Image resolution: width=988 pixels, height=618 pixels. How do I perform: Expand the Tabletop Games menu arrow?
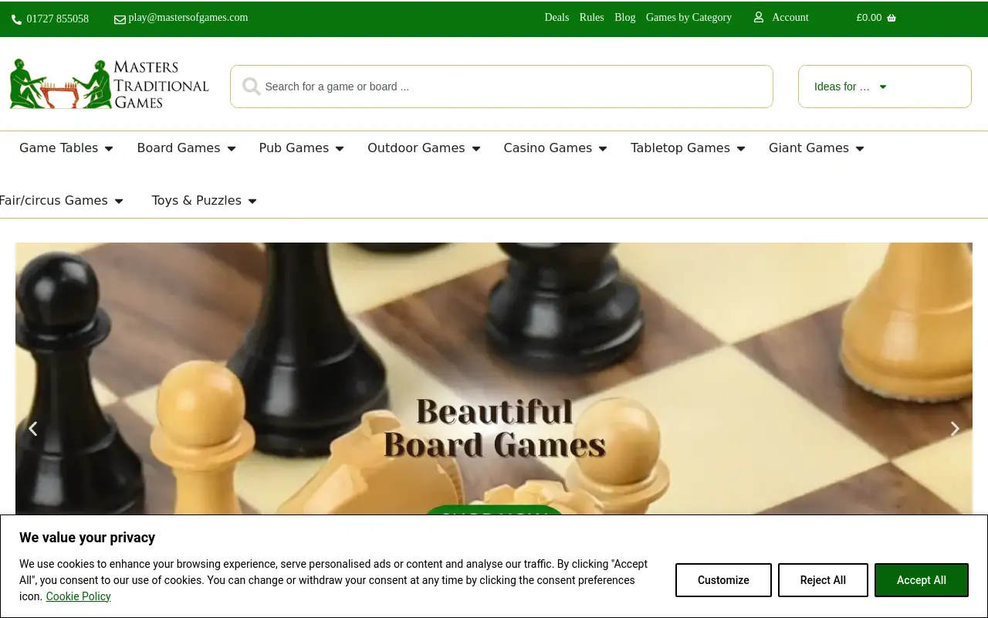(741, 148)
